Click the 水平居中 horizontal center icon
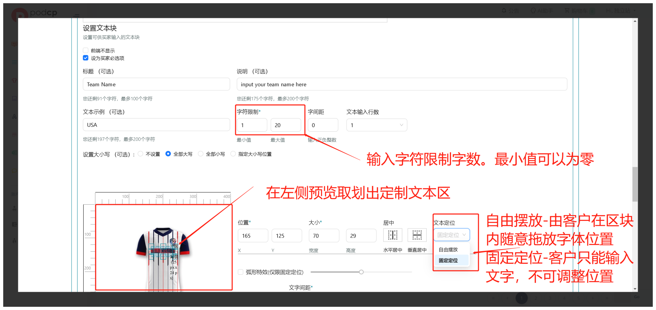The height and width of the screenshot is (310, 656). tap(393, 235)
